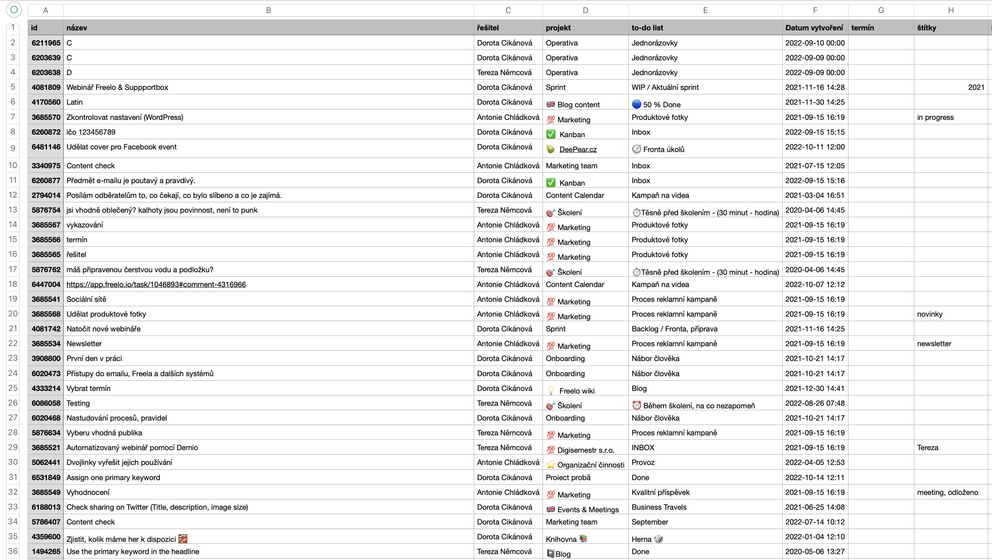Select the 'newsletter' tag cell
Screen dimensions: 992x560
pyautogui.click(x=951, y=344)
